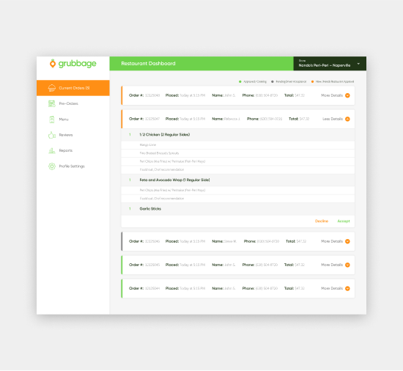The image size is (403, 371).
Task: Click the orange New order legend dot
Action: click(x=312, y=82)
